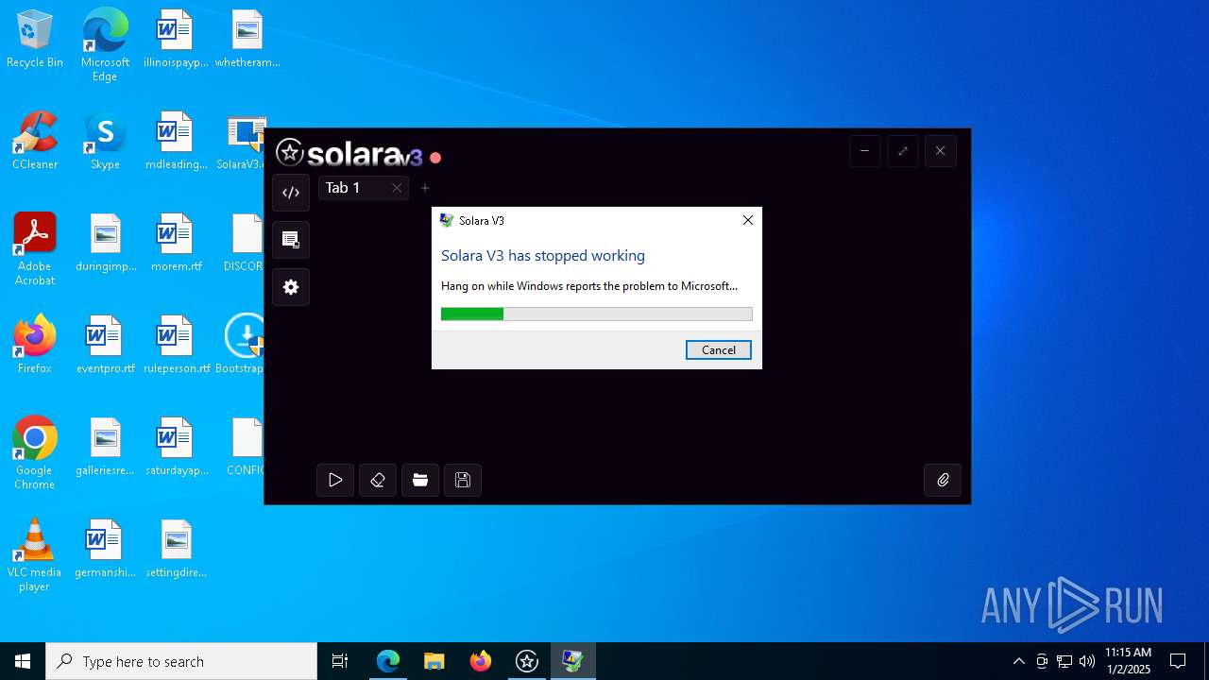Open CCleaner desktop shortcut

(x=35, y=142)
